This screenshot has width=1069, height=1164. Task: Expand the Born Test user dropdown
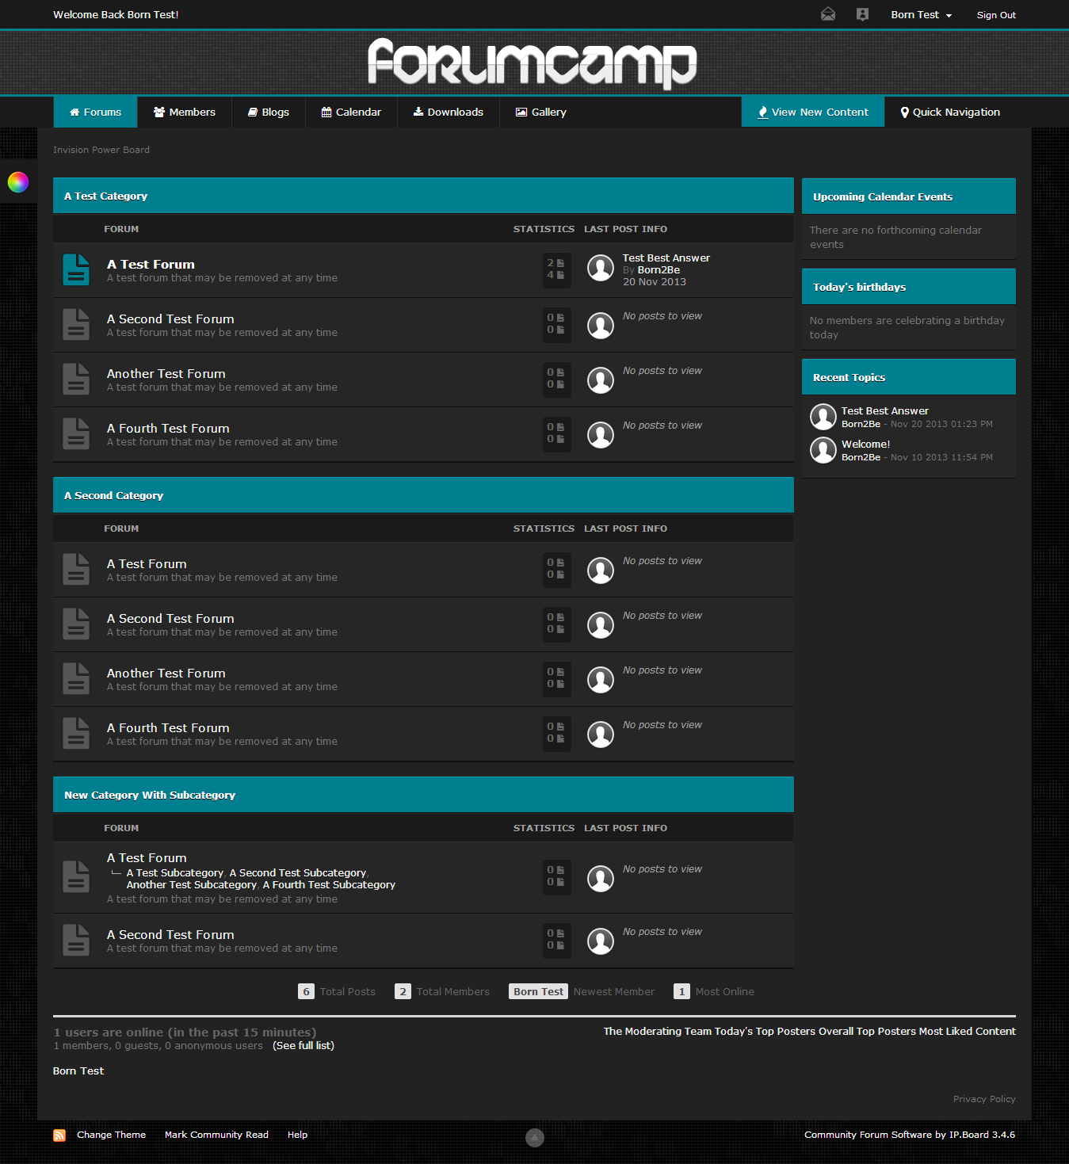(x=921, y=15)
